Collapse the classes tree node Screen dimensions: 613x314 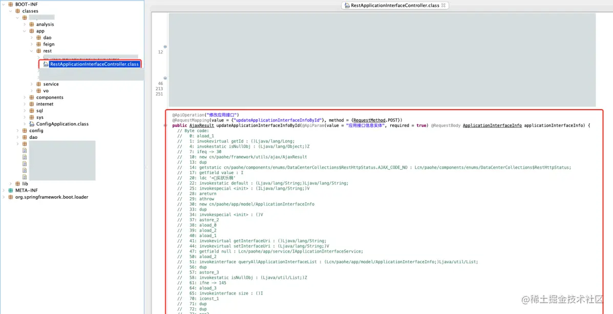click(x=10, y=11)
